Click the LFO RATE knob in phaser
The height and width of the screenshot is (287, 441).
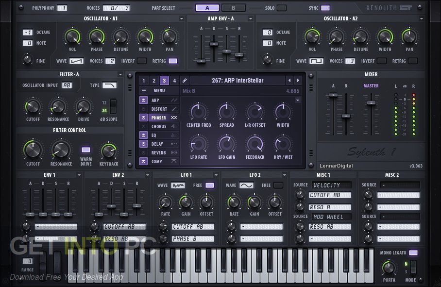tap(199, 144)
